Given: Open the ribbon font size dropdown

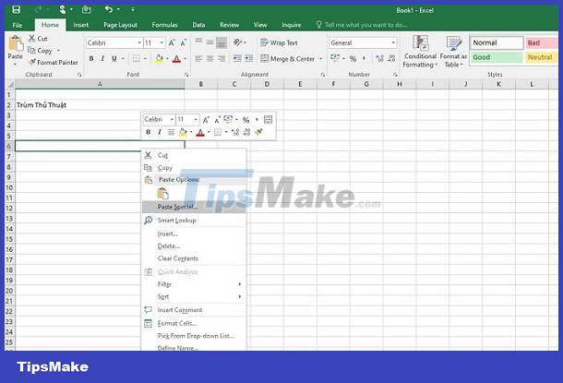Looking at the screenshot, I should click(x=162, y=43).
